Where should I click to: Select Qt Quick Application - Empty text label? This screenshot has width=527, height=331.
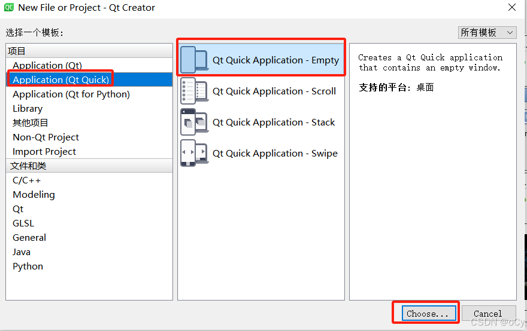(x=275, y=60)
